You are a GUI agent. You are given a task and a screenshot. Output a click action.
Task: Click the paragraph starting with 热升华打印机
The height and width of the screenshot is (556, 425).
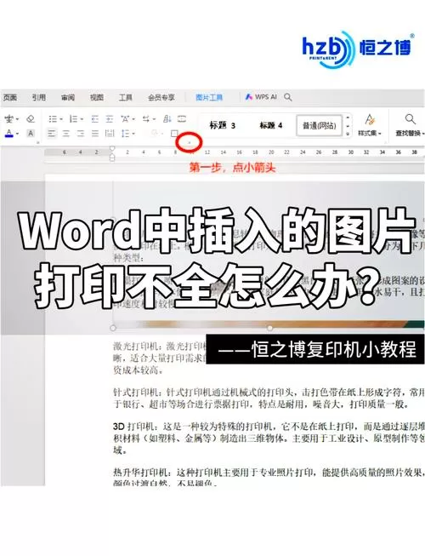[269, 477]
